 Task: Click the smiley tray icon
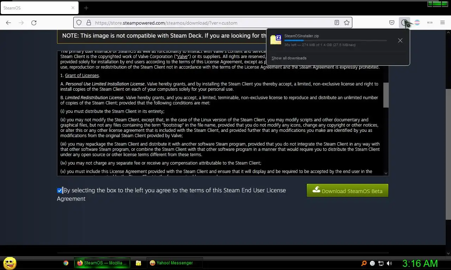[x=372, y=263]
